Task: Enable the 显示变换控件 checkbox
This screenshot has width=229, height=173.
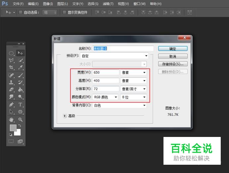Action: [x=64, y=13]
